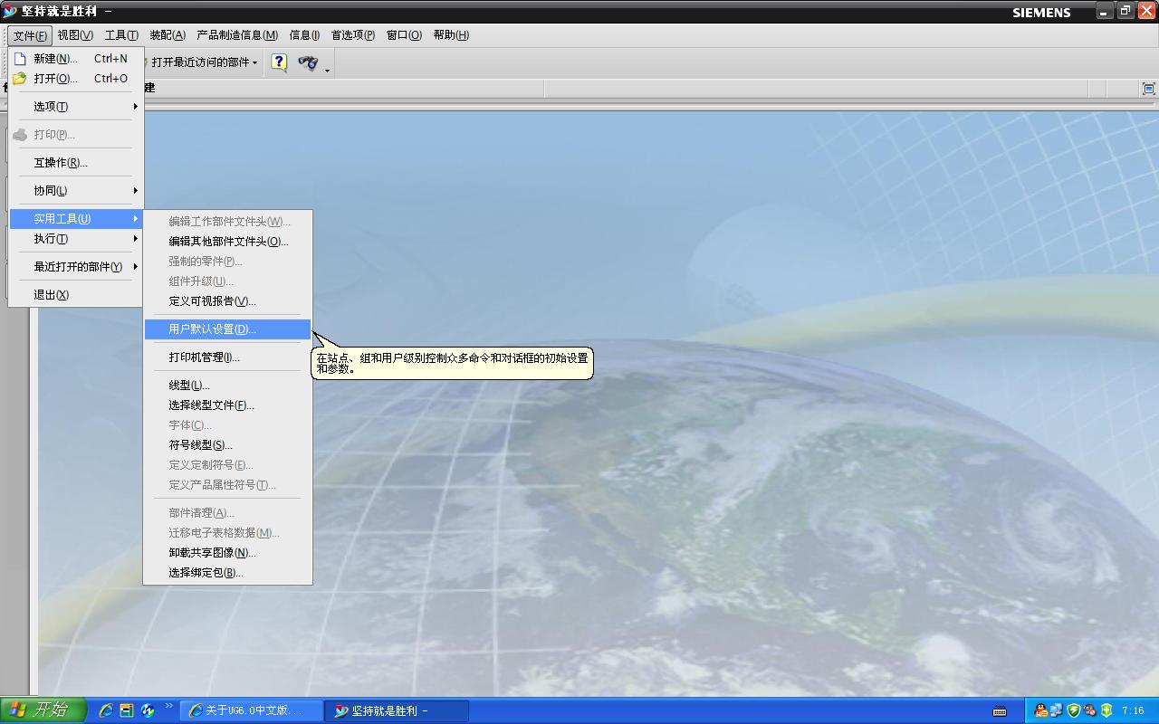This screenshot has width=1159, height=724.
Task: Open the 窗口(O) menu
Action: pyautogui.click(x=404, y=35)
